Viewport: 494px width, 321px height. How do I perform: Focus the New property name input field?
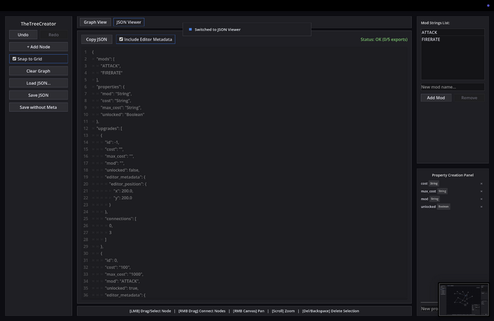pyautogui.click(x=430, y=309)
